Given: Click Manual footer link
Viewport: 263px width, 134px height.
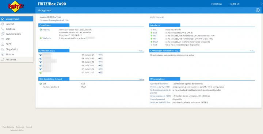Looking at the screenshot, I should pos(29,127).
